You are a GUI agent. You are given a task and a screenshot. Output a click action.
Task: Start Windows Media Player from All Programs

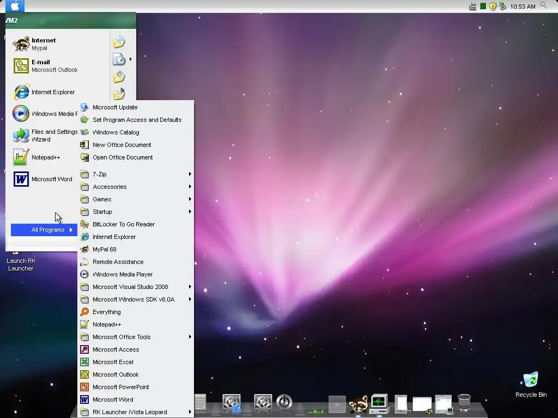tap(136, 274)
